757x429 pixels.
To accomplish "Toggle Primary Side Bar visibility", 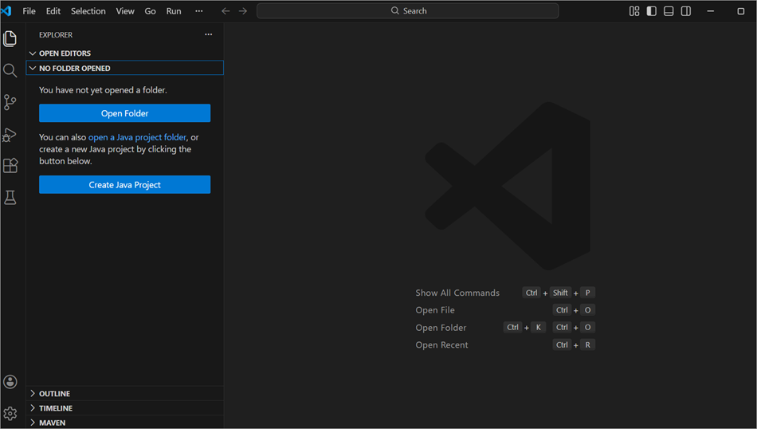I will coord(651,10).
